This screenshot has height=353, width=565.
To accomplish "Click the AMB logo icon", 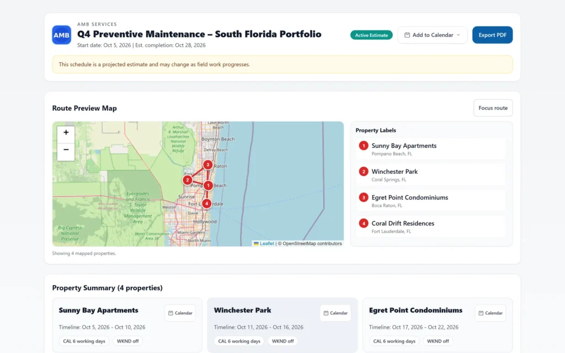I will tap(61, 35).
